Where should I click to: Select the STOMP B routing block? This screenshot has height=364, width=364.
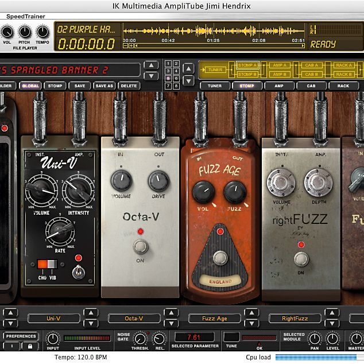coord(247,74)
